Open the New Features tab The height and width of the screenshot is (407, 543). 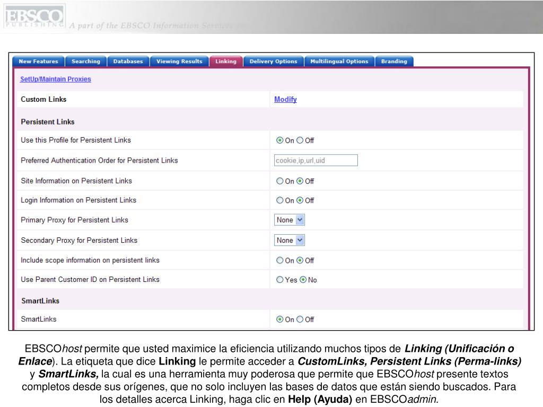38,61
